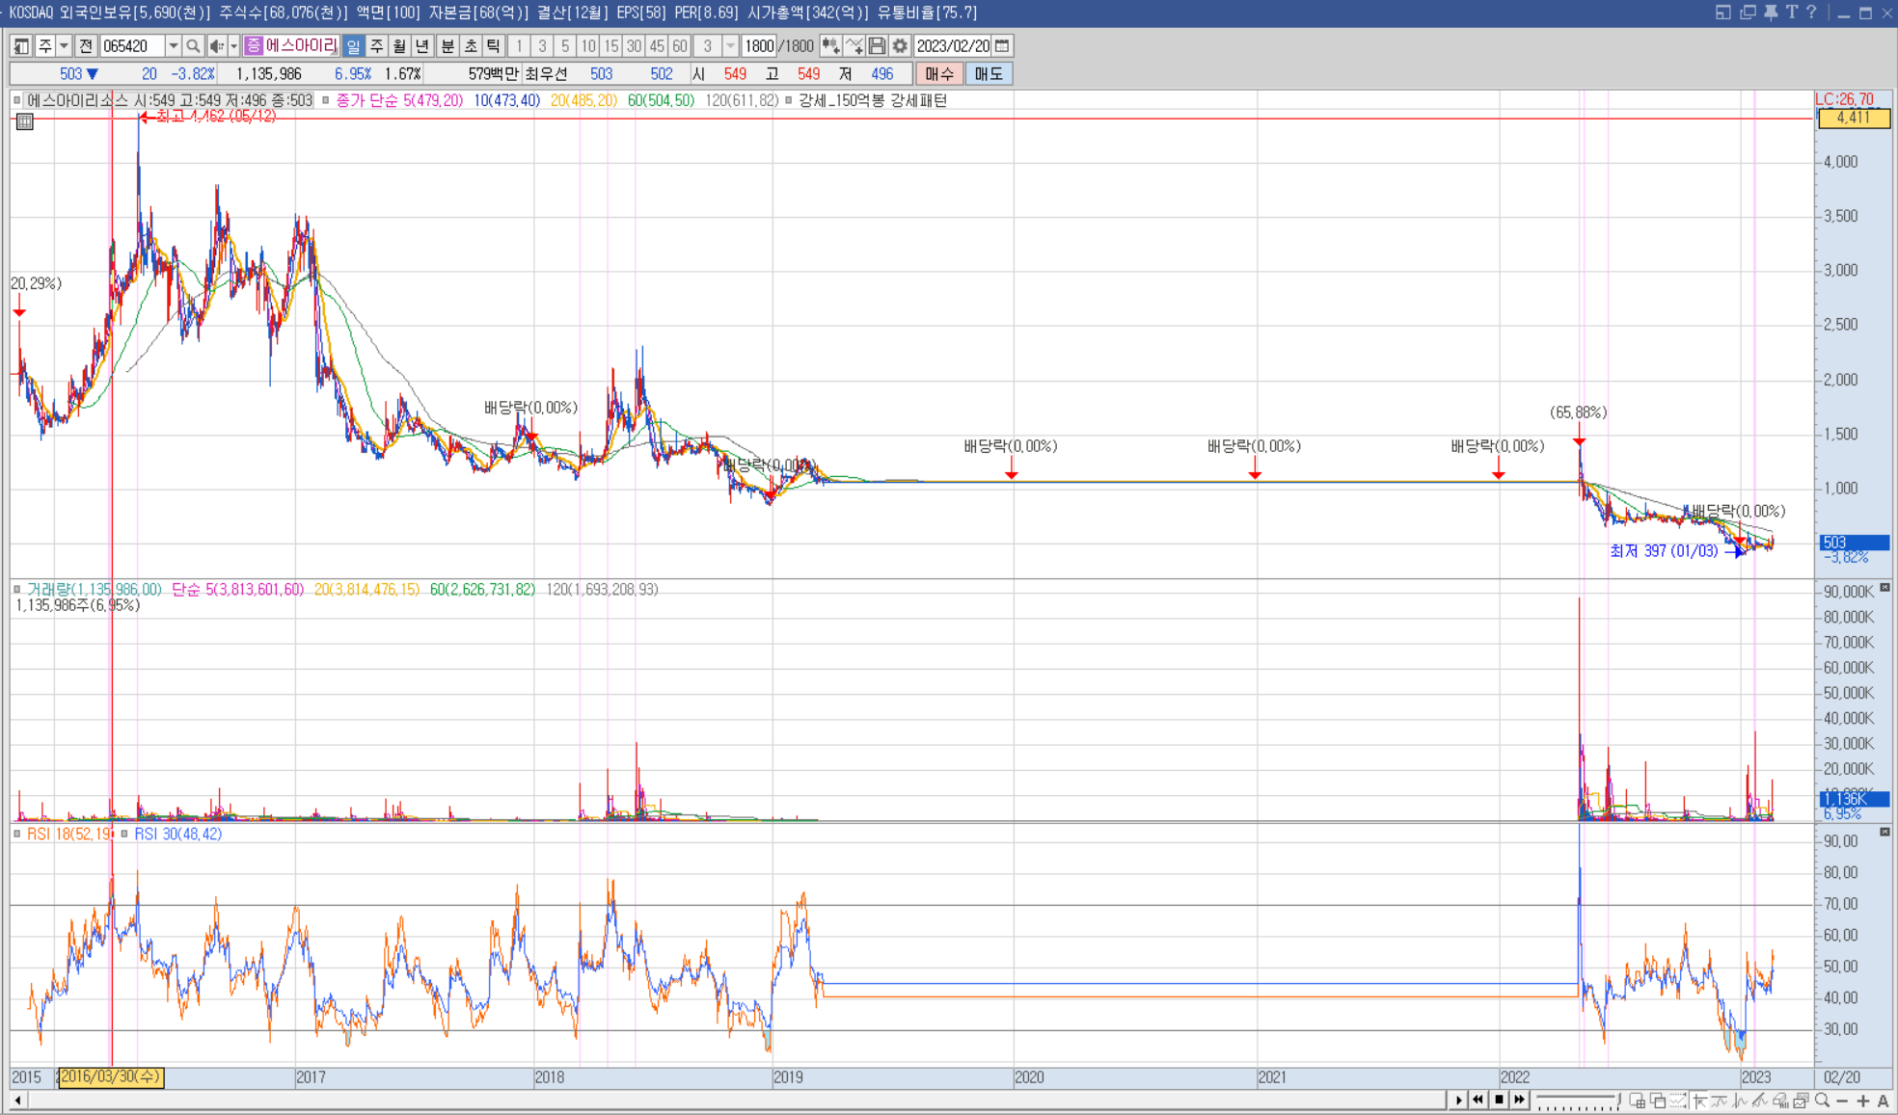Switch to 월 (monthly) chart period
1898x1115 pixels.
click(399, 46)
